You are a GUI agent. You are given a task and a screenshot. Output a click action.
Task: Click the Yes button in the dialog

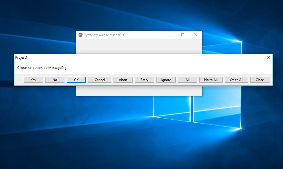33,80
